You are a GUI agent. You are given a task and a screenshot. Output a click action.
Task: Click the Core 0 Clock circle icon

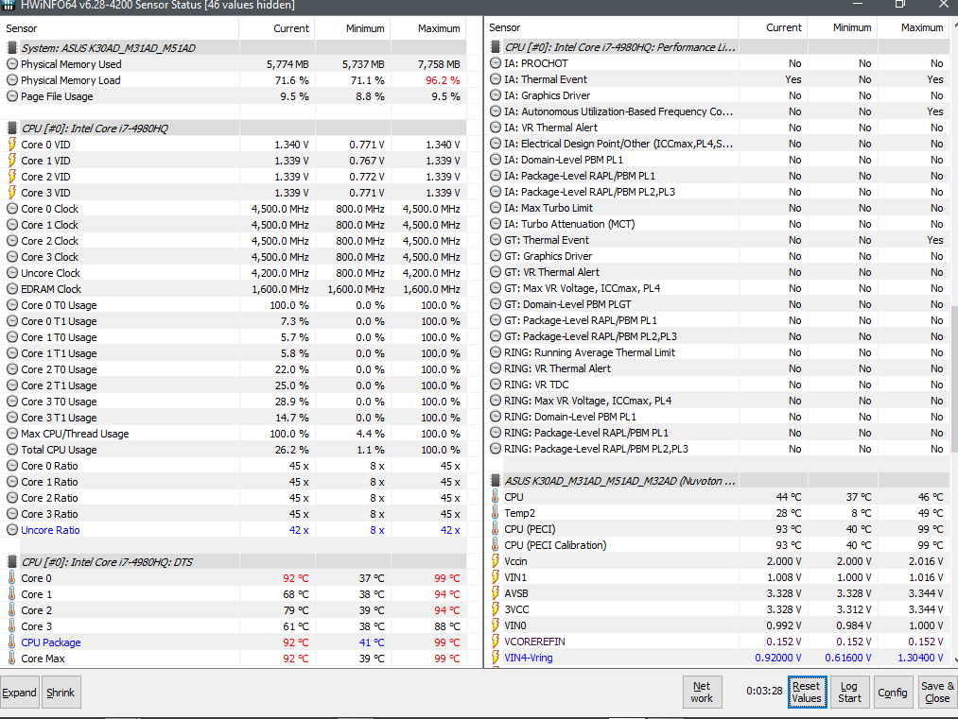[x=11, y=209]
